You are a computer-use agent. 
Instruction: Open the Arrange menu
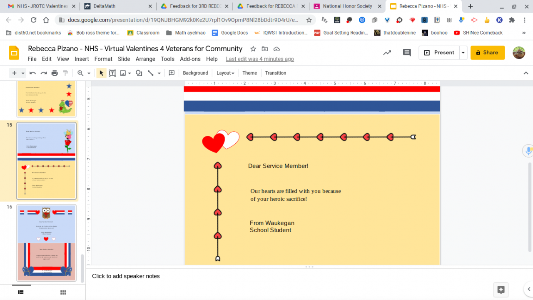click(145, 59)
